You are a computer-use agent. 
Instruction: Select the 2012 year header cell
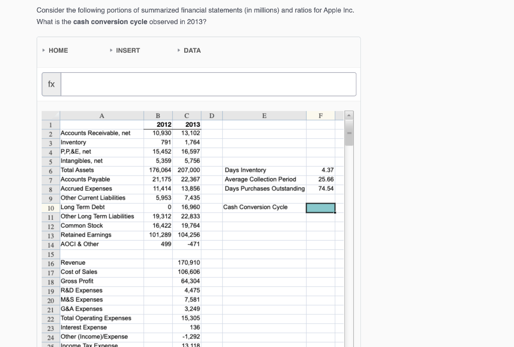(x=158, y=125)
